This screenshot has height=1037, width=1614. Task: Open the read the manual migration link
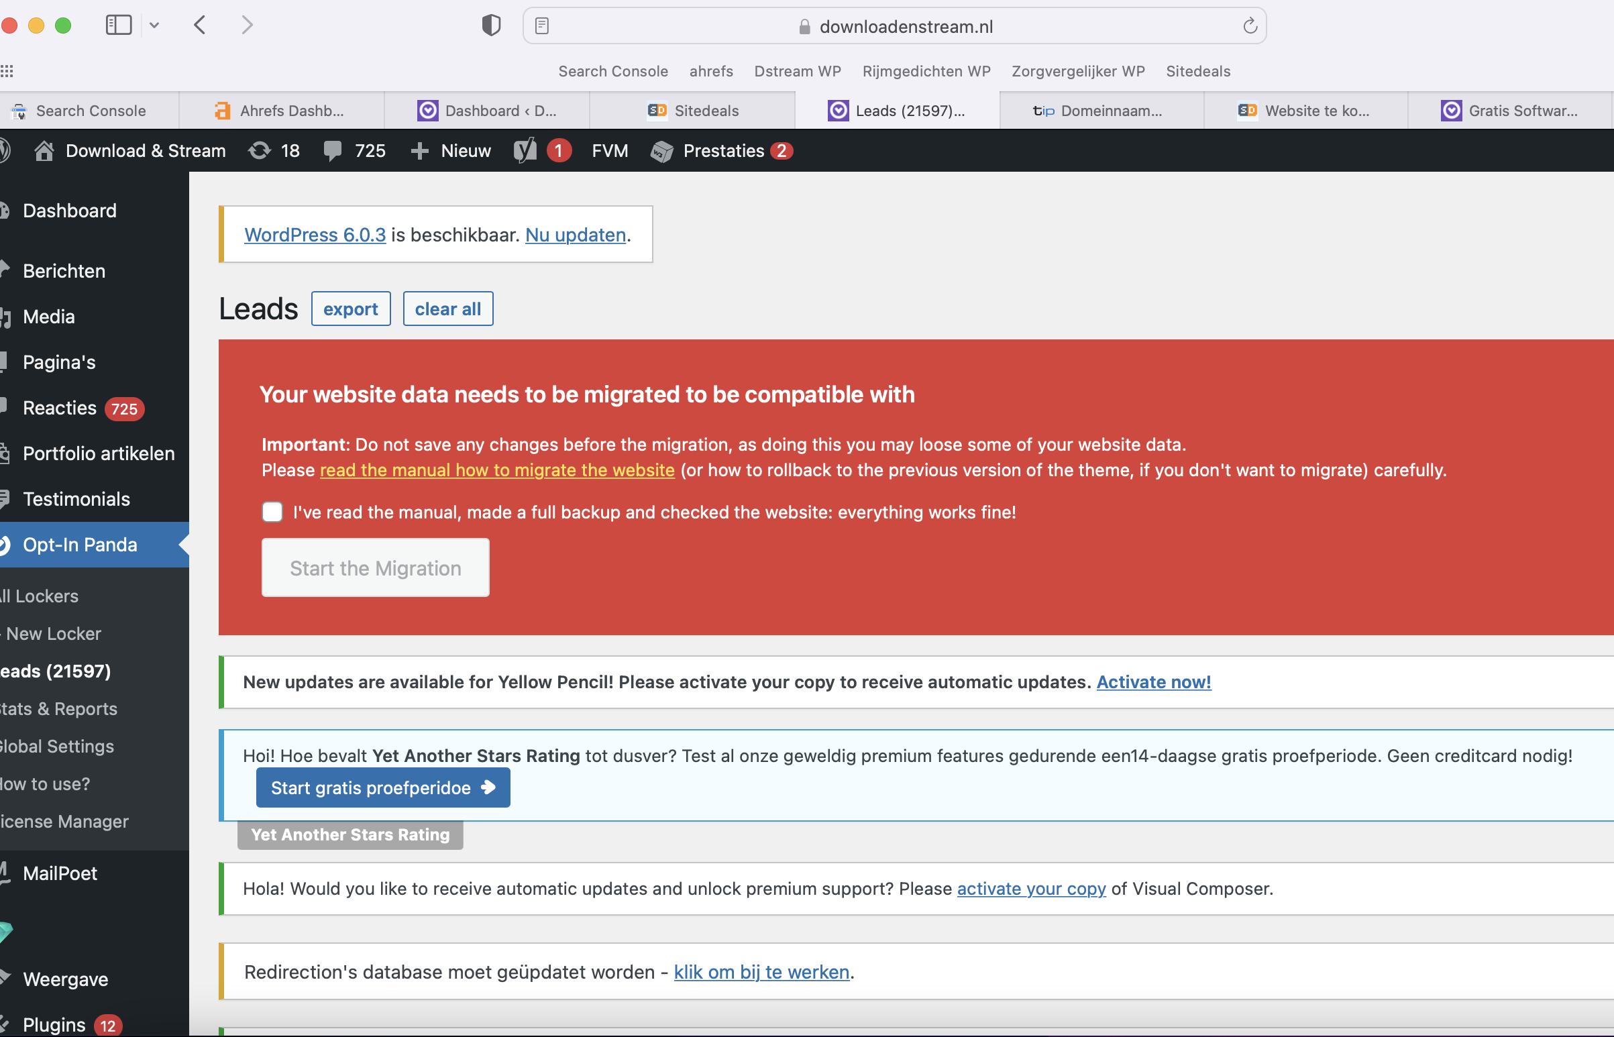click(497, 470)
